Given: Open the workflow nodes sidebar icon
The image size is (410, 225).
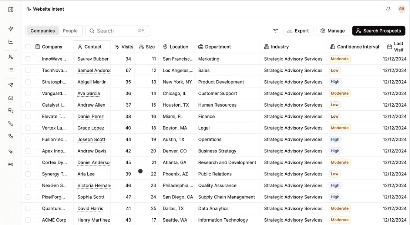Looking at the screenshot, I should pyautogui.click(x=11, y=136).
